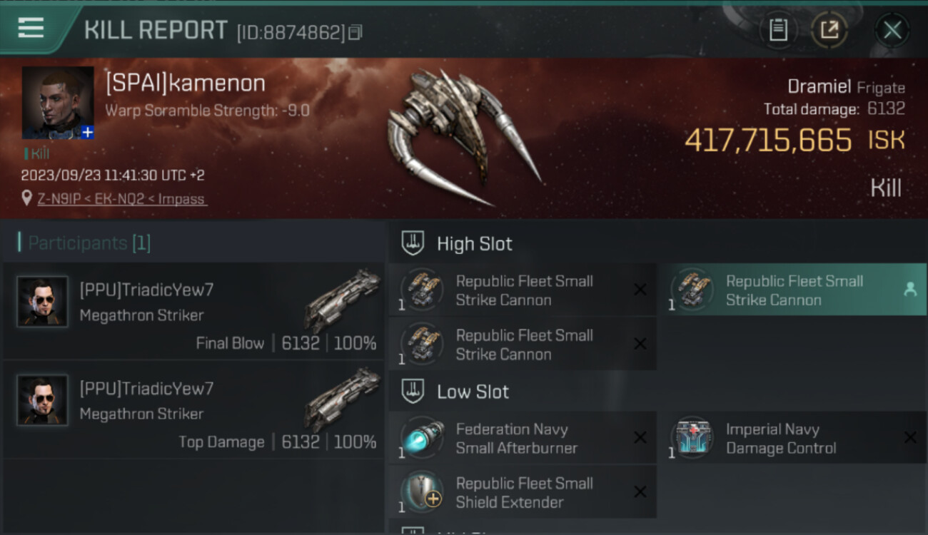Image resolution: width=928 pixels, height=535 pixels.
Task: Click the Republic Fleet Small Shield Extender icon
Action: [422, 492]
